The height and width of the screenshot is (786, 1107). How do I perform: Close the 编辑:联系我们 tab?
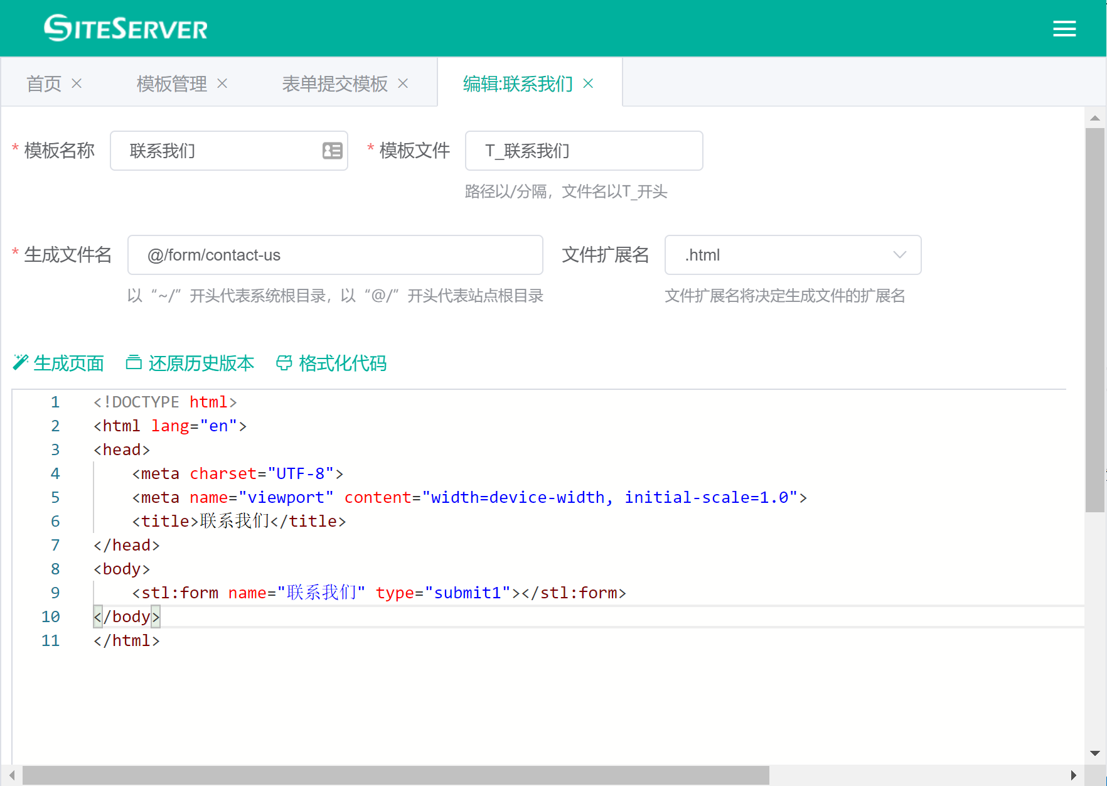588,83
